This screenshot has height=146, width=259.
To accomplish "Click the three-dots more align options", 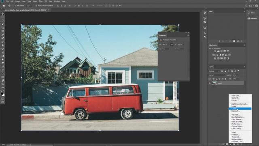I will 93,6.
